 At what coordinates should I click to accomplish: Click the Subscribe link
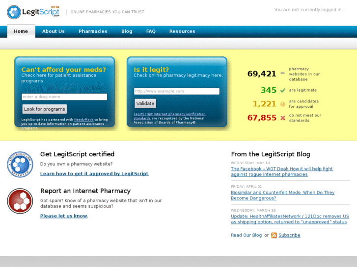(289, 235)
